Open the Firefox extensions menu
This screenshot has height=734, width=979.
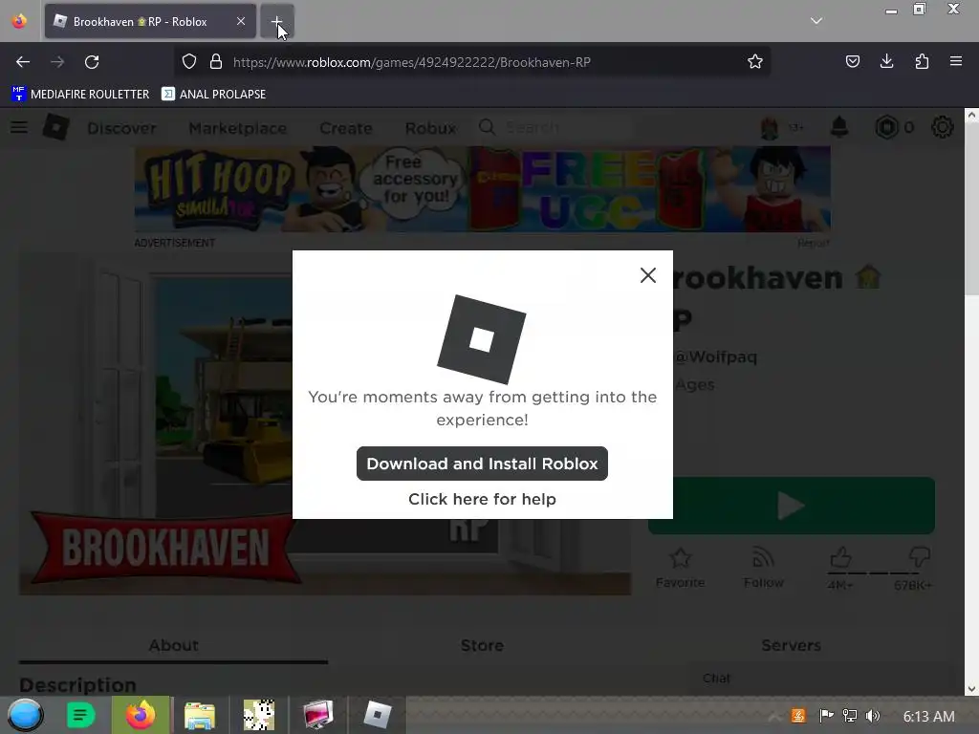922,61
